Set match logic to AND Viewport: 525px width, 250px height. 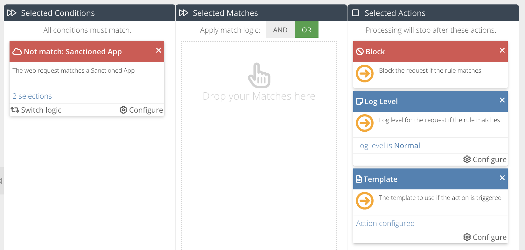pyautogui.click(x=280, y=30)
